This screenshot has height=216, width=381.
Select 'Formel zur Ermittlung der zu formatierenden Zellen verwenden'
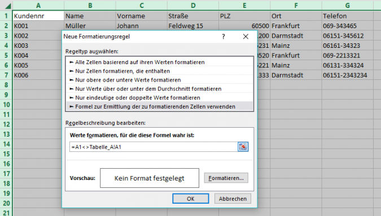coord(159,106)
